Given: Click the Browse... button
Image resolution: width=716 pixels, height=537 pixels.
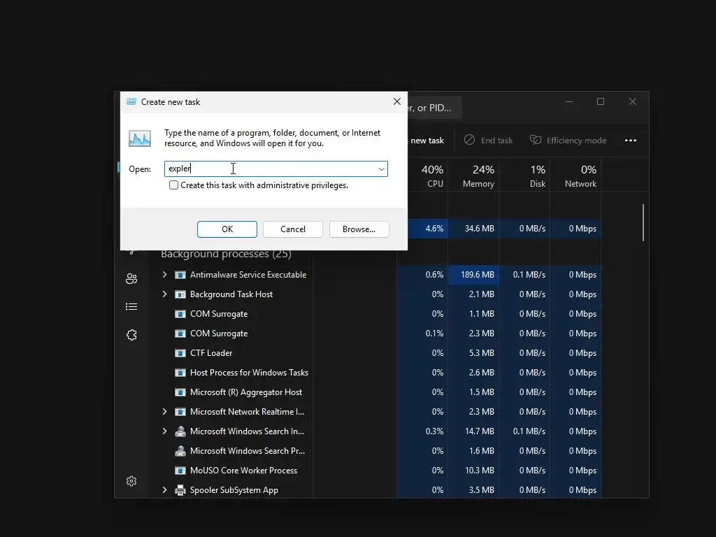Looking at the screenshot, I should [x=359, y=229].
